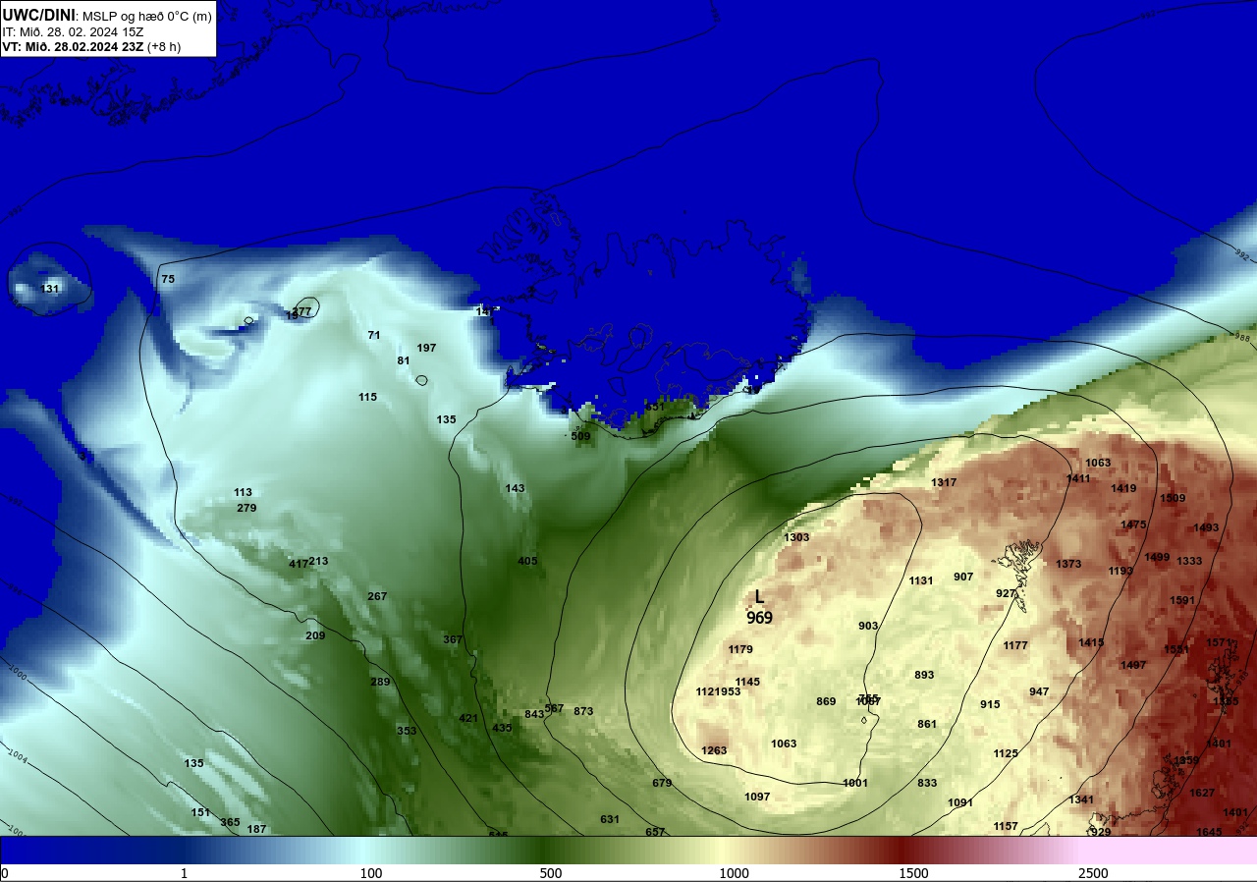1257x882 pixels.
Task: Click the height value 187
Action: point(256,829)
